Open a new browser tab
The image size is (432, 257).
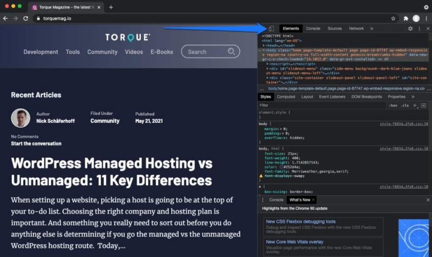point(111,7)
